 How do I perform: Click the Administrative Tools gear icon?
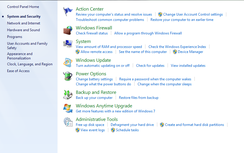click(68, 122)
